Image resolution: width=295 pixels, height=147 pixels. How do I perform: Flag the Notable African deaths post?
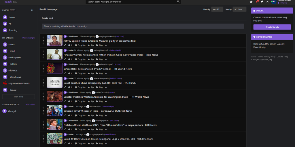tap(99, 129)
